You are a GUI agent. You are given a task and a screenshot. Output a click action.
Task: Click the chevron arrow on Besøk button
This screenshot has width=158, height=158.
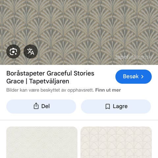click(x=142, y=77)
